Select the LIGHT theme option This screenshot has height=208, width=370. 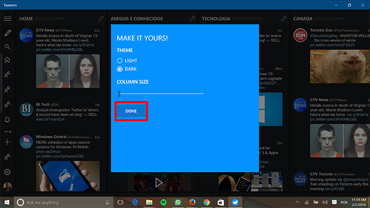click(x=127, y=60)
